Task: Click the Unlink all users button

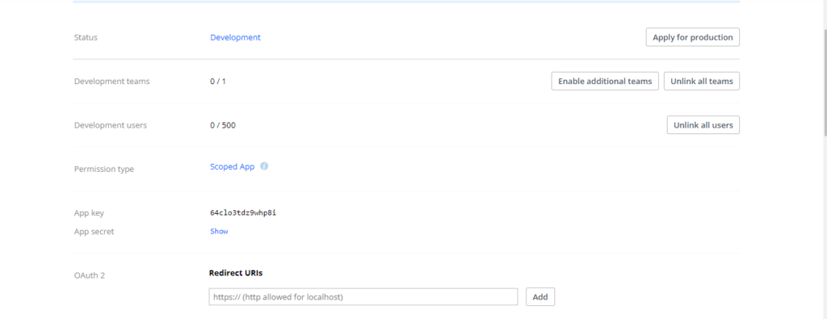Action: point(703,125)
